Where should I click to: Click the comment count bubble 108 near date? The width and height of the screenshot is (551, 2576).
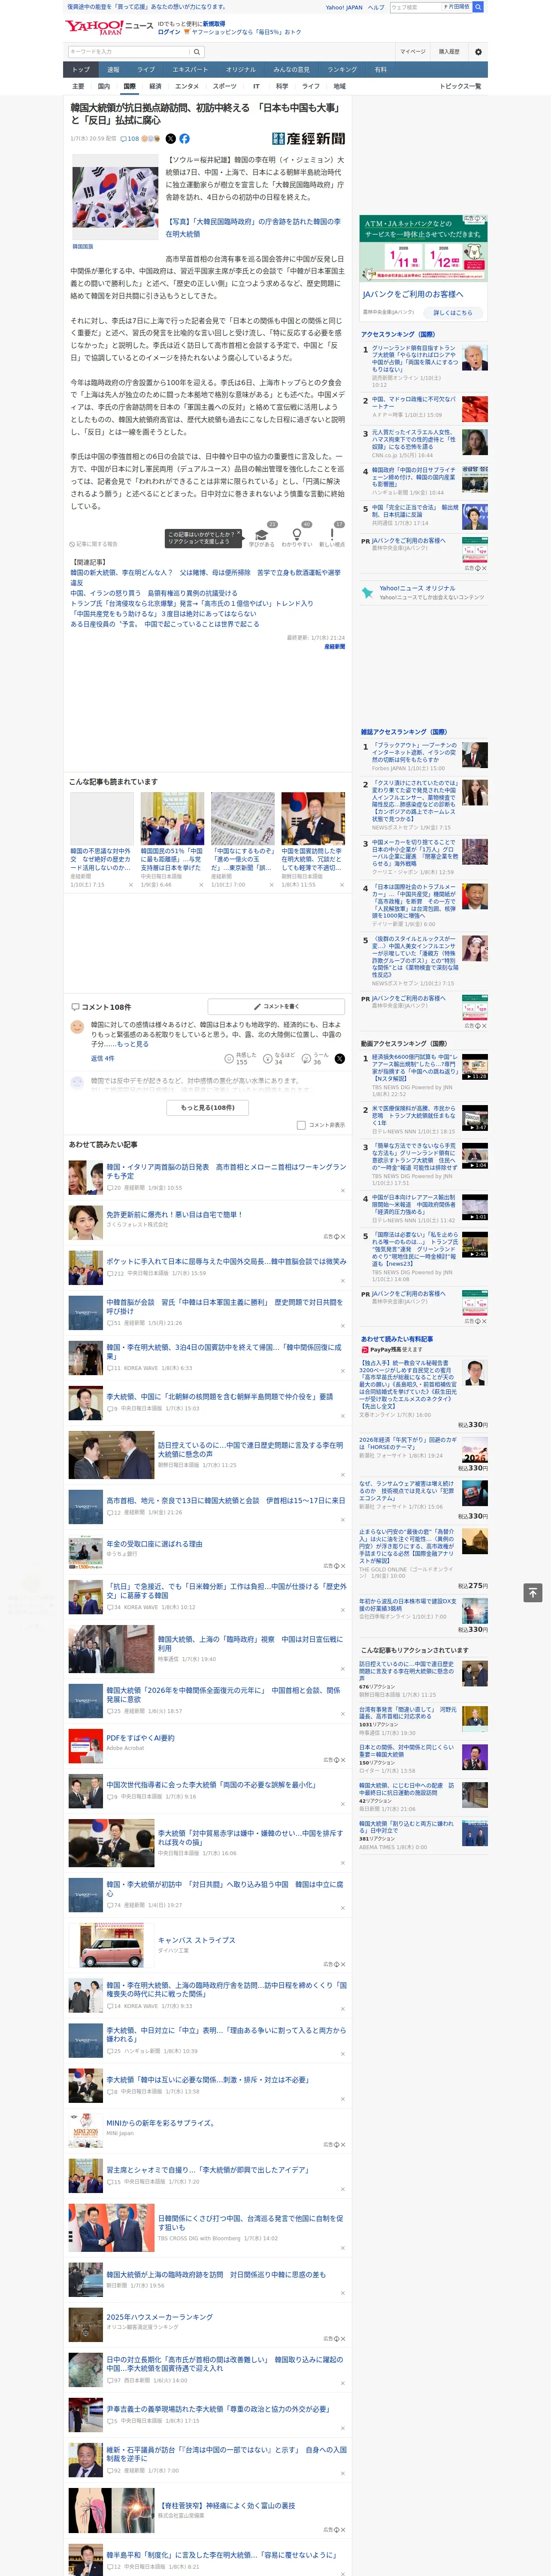click(x=130, y=139)
